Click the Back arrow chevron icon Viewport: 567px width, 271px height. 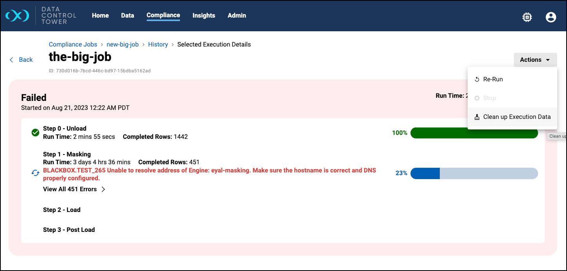[11, 60]
